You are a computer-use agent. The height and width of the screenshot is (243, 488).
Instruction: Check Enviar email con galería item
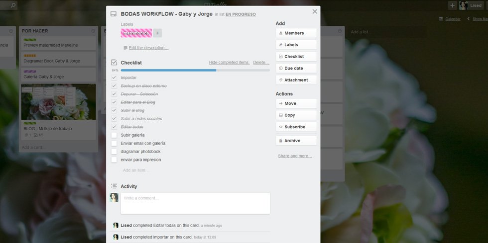pyautogui.click(x=114, y=143)
